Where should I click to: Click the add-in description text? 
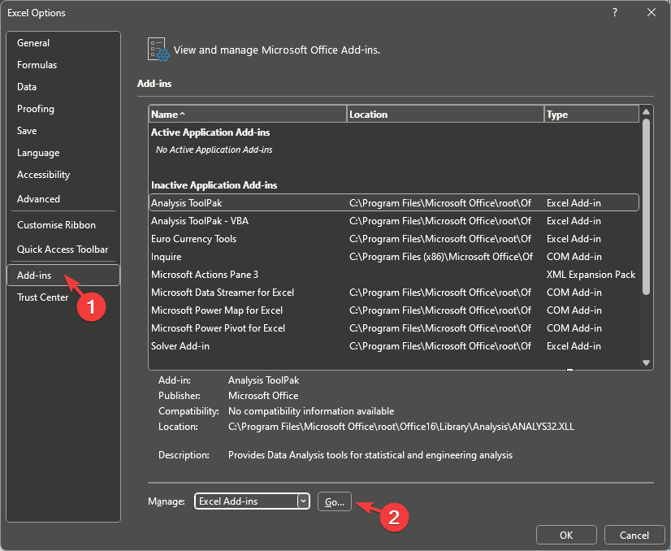[370, 455]
